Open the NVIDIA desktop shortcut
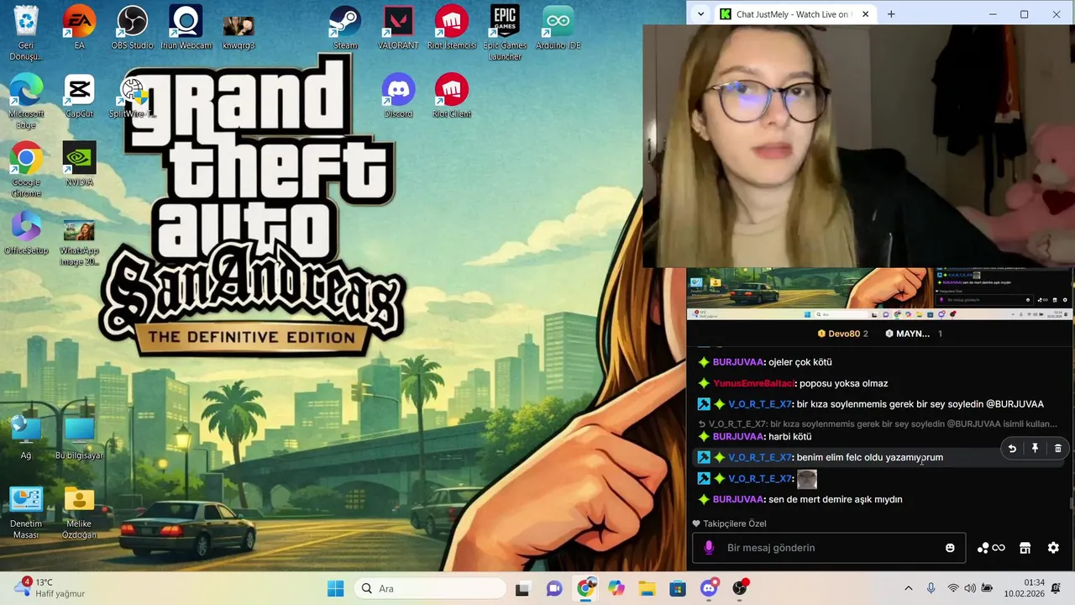 [79, 165]
